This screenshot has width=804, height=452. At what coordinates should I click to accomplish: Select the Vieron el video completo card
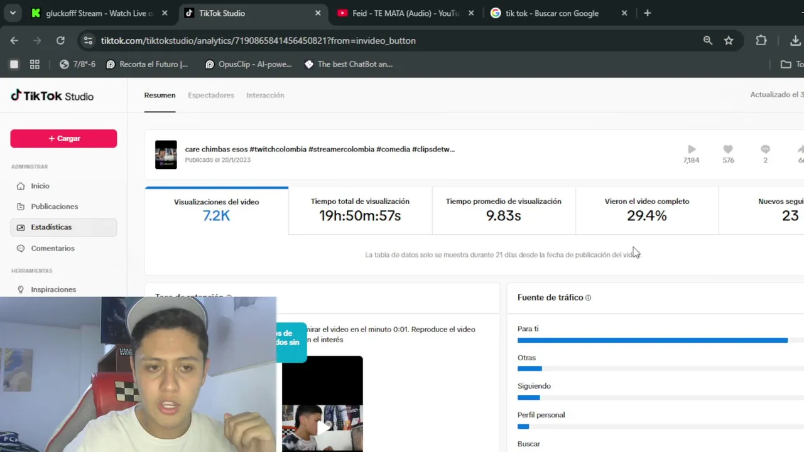647,210
